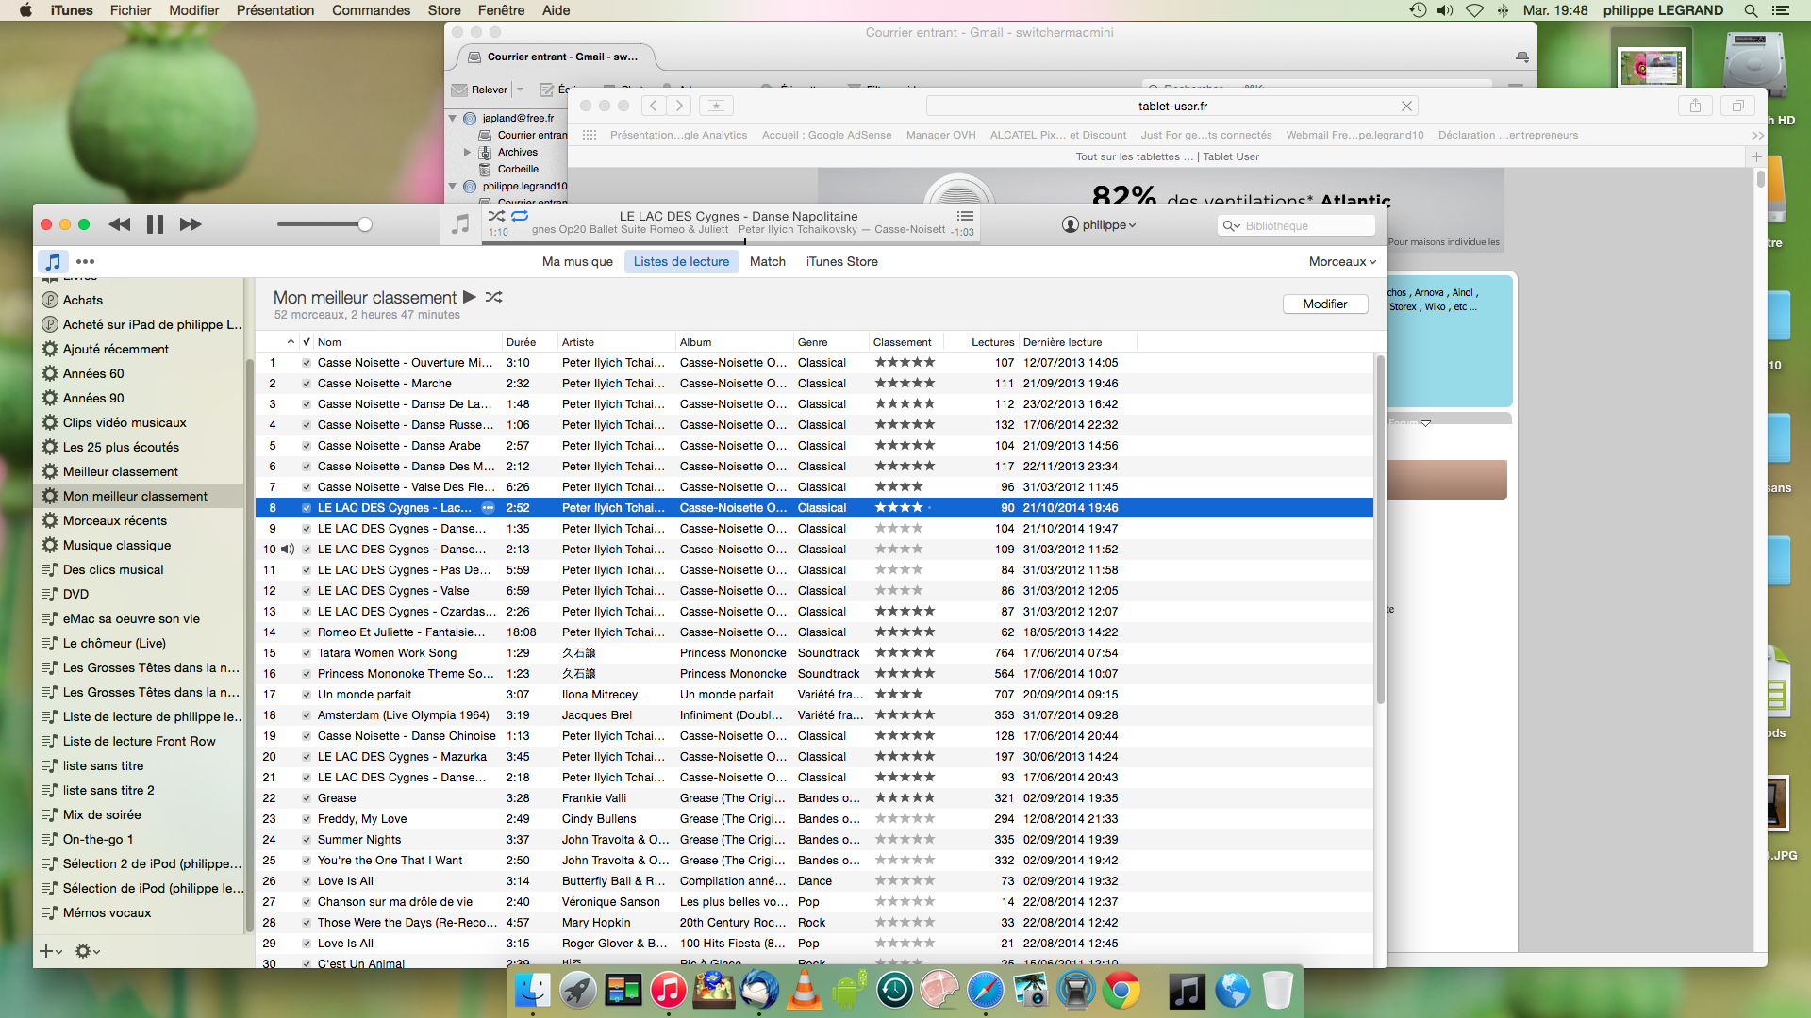Open the more media types ellipsis

[85, 261]
